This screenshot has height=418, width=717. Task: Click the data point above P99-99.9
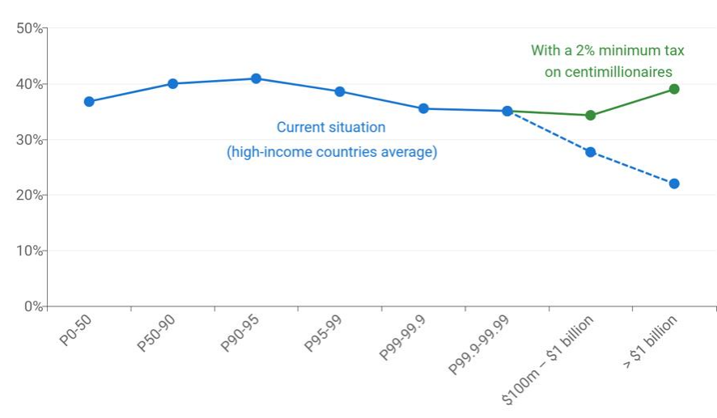coord(423,108)
